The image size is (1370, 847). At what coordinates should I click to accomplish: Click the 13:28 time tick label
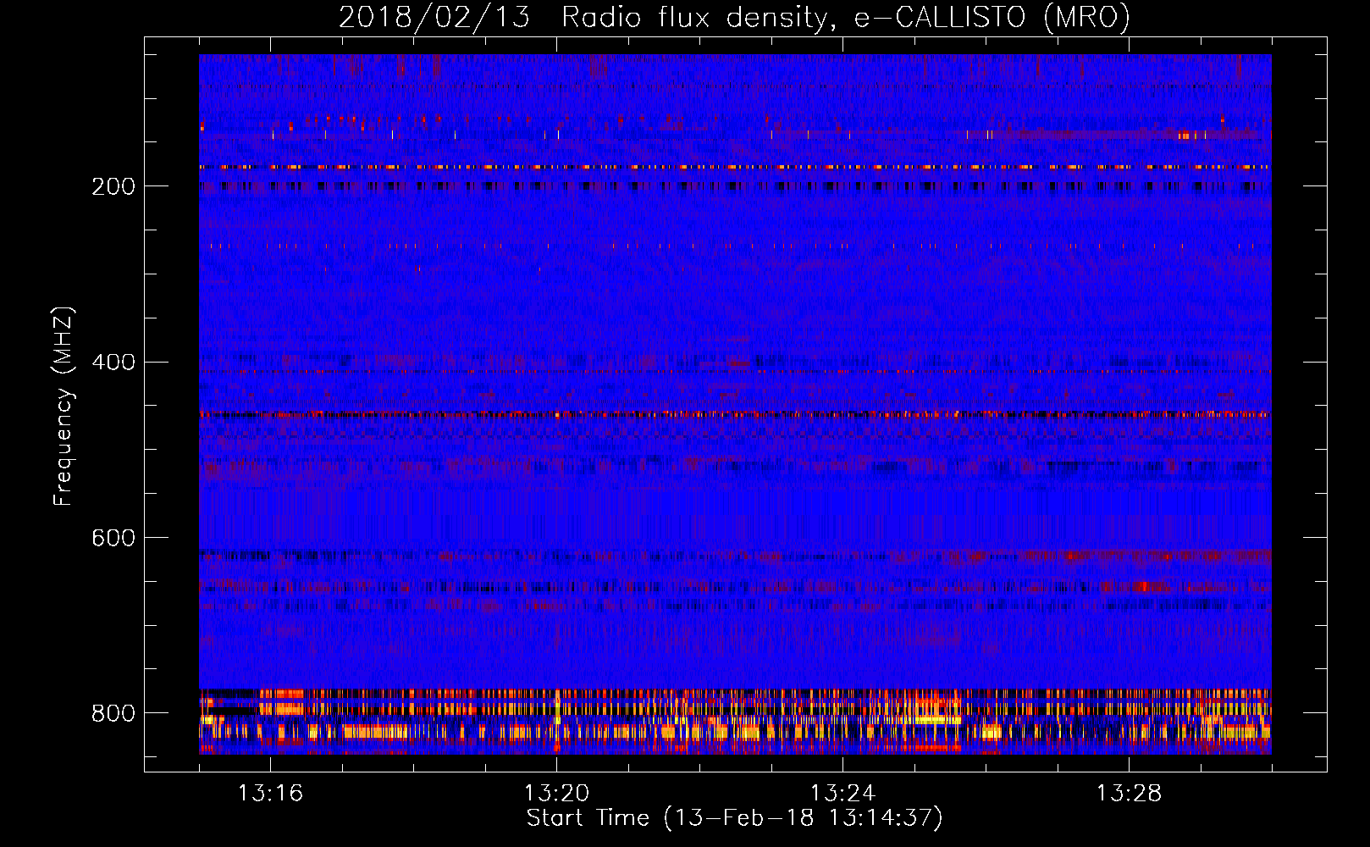click(x=1129, y=793)
